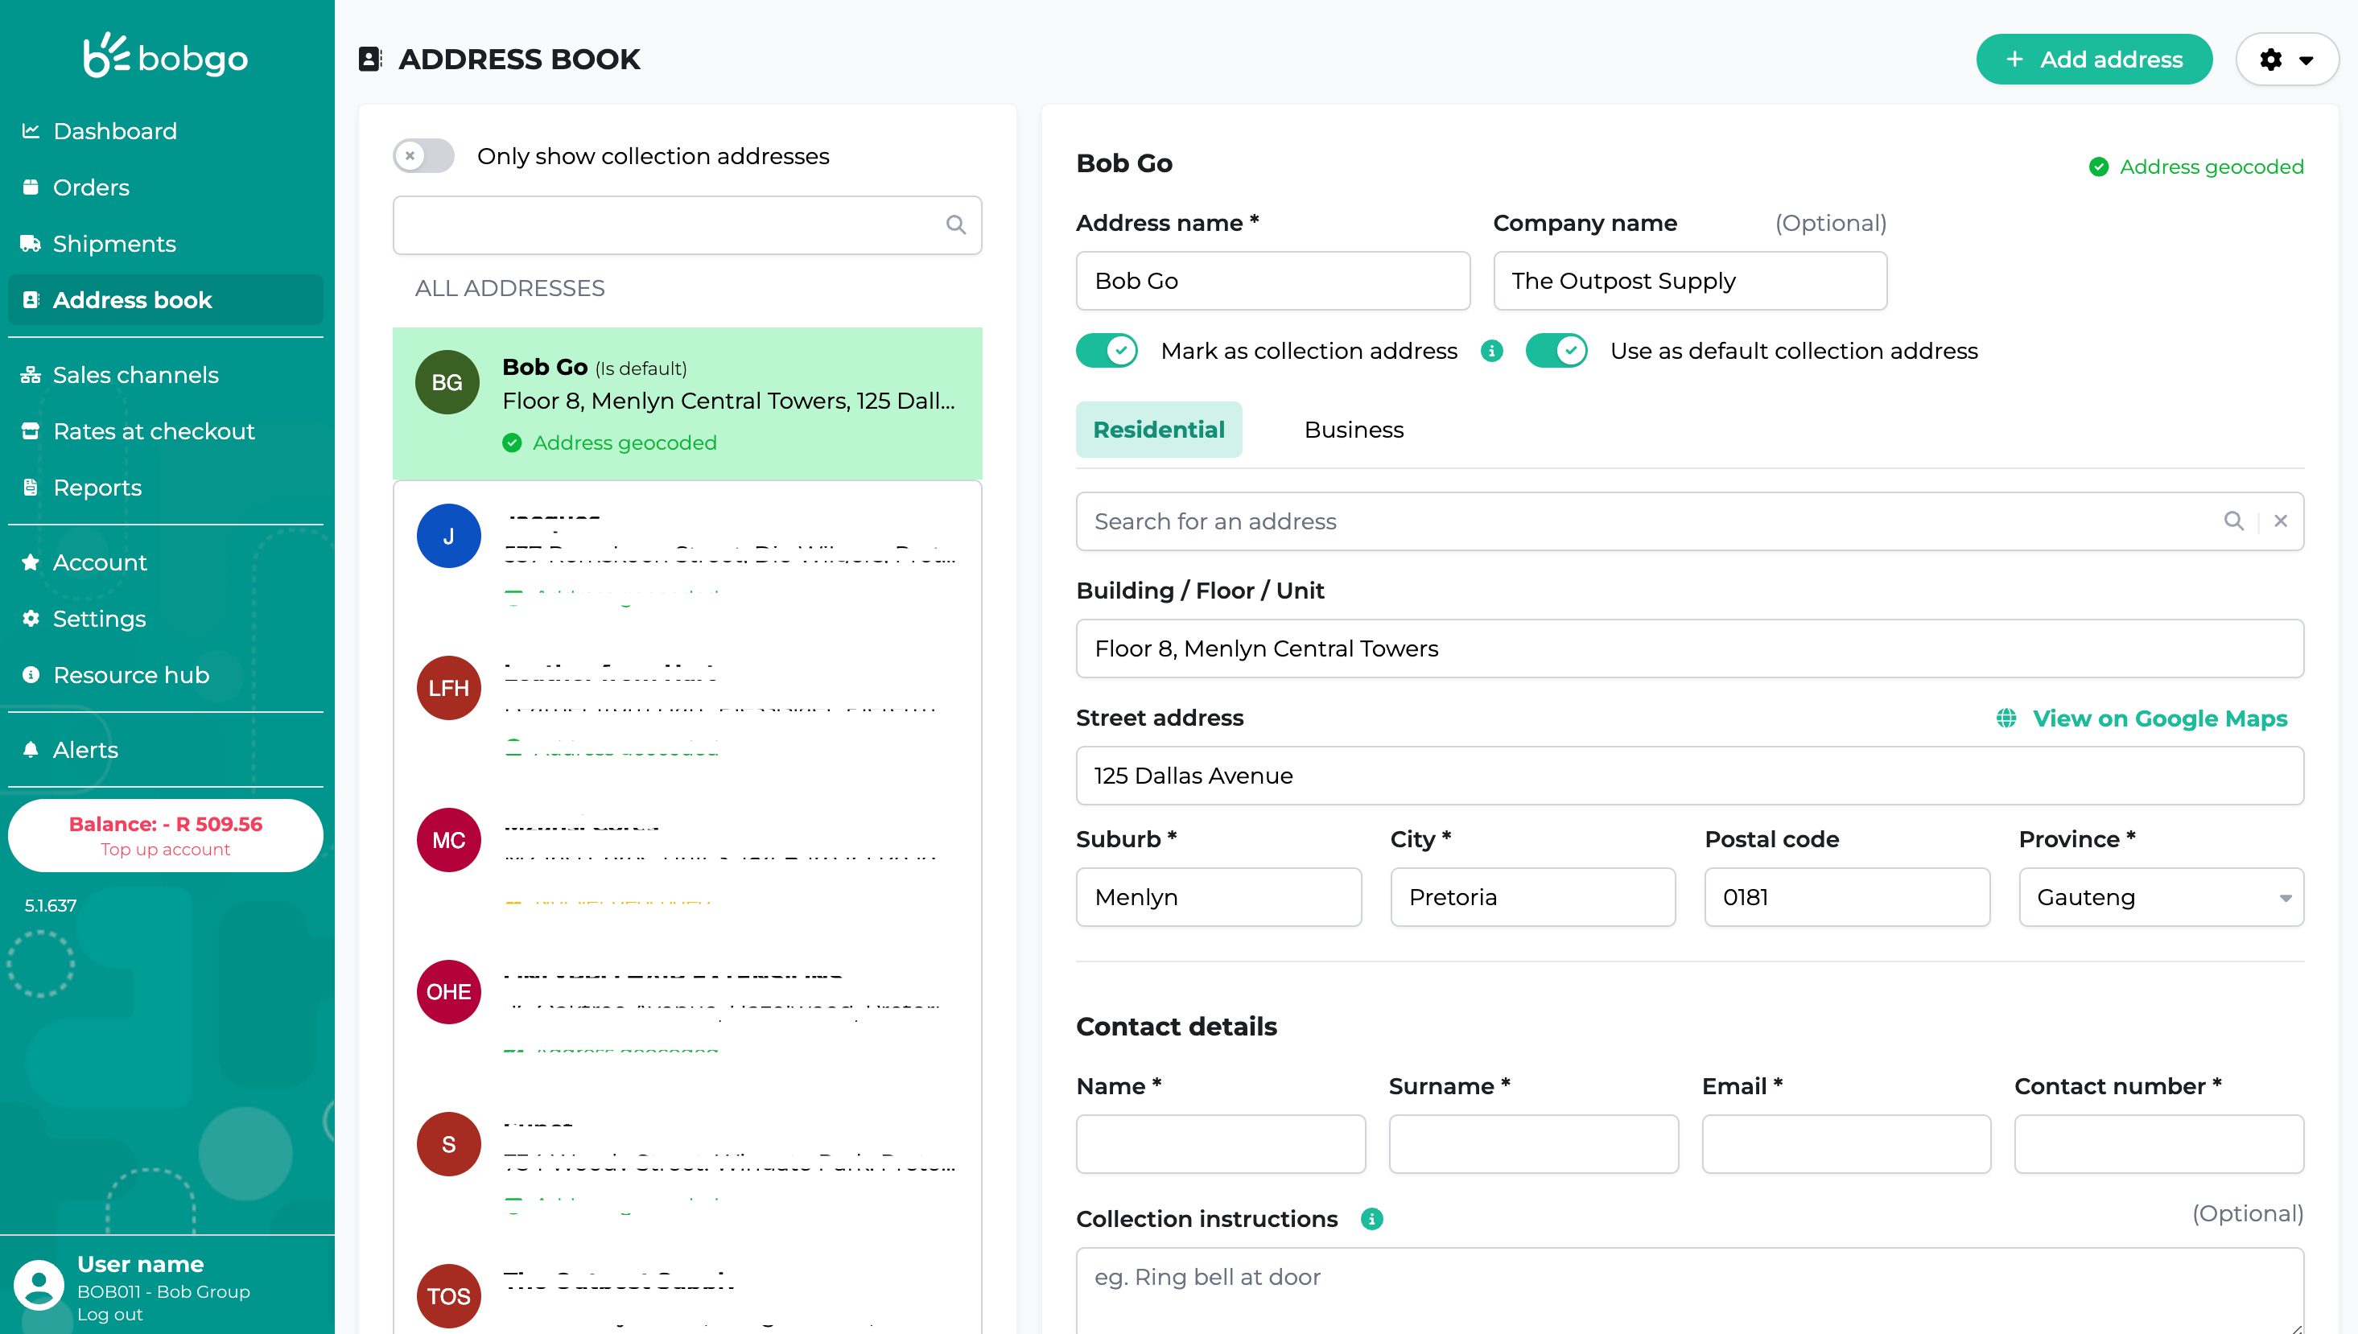Toggle Mark as collection address

point(1107,351)
